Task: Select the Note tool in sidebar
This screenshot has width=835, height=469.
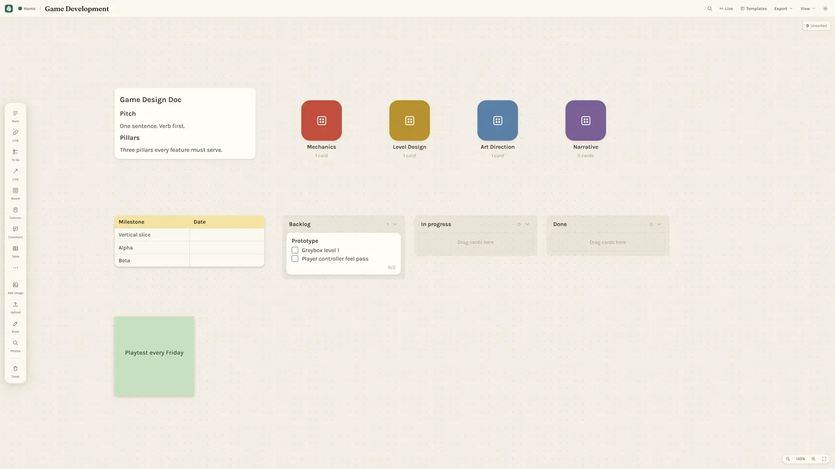Action: (15, 116)
